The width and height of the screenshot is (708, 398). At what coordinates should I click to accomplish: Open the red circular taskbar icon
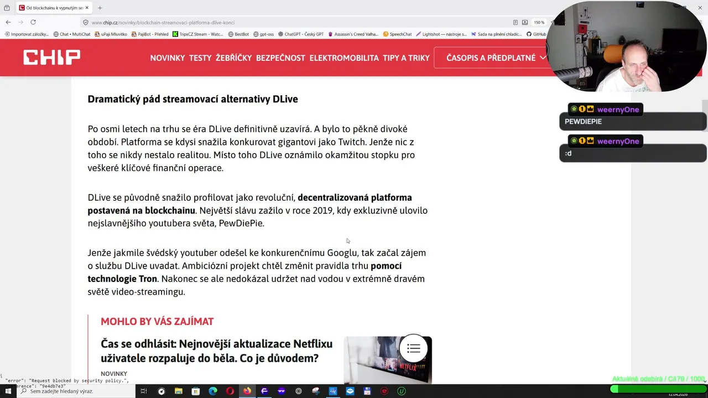click(384, 391)
